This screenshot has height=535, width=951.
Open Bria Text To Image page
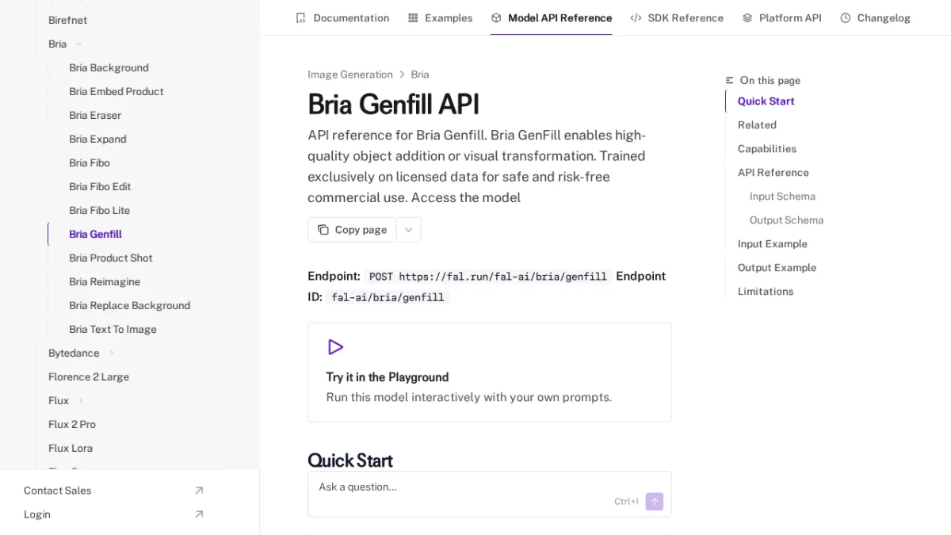coord(113,329)
